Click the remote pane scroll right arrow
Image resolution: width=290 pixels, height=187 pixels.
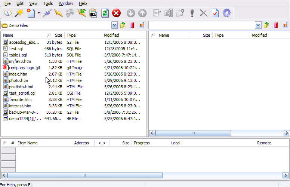pyautogui.click(x=287, y=133)
